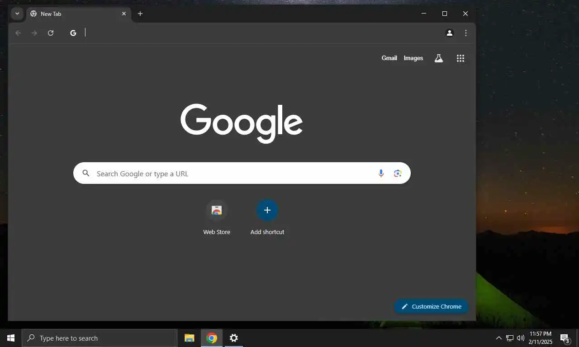Open a new tab with plus button
Screen dimensions: 579x347
[x=140, y=14]
